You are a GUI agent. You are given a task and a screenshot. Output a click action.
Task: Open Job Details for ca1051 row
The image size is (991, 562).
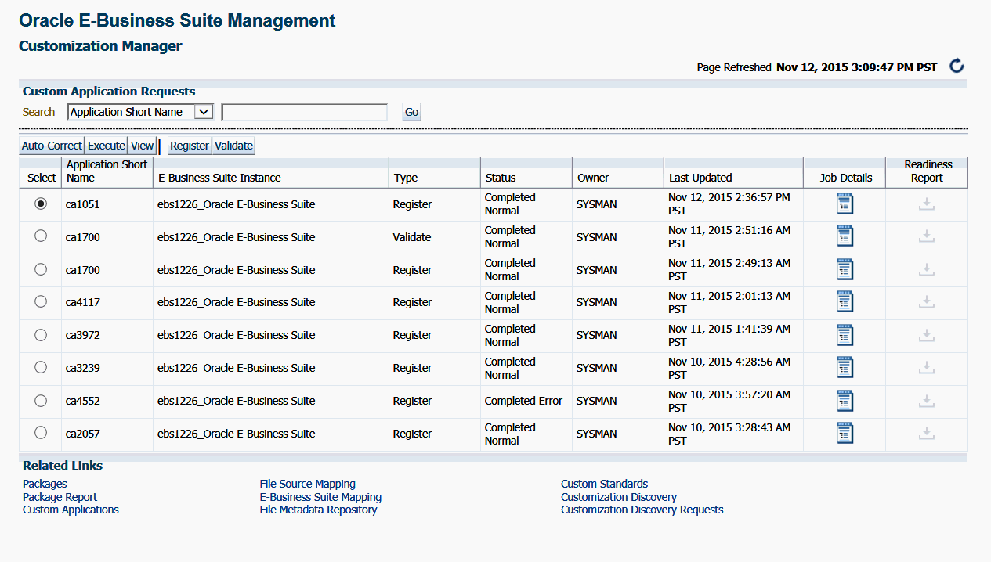click(x=845, y=204)
